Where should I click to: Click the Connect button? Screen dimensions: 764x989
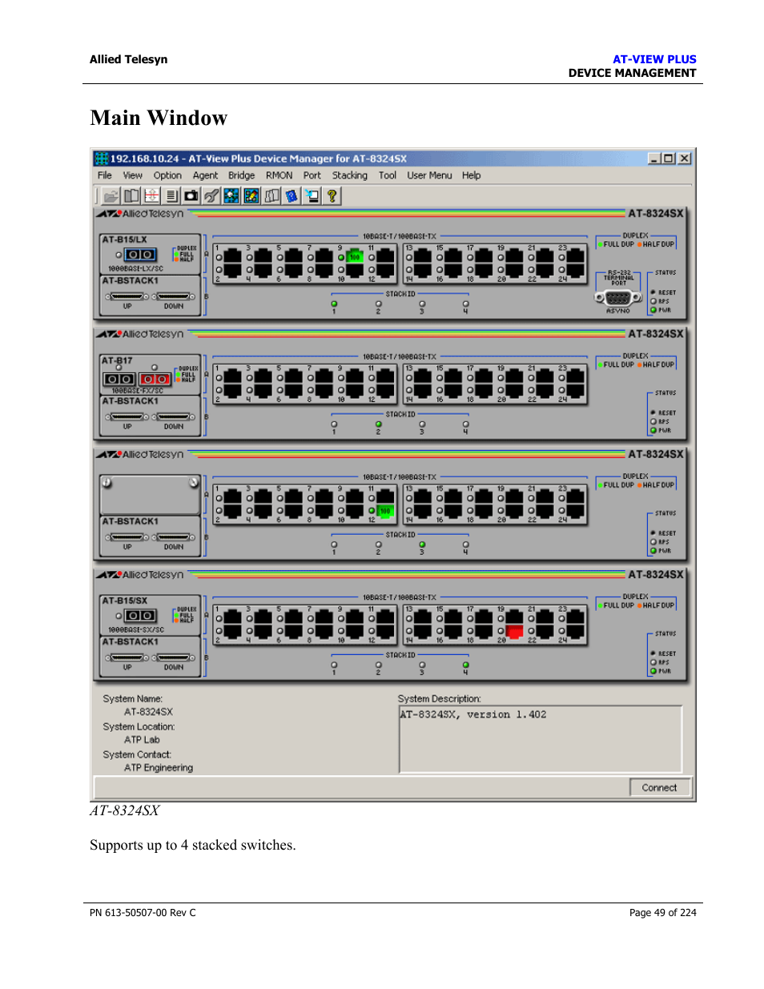click(x=660, y=788)
